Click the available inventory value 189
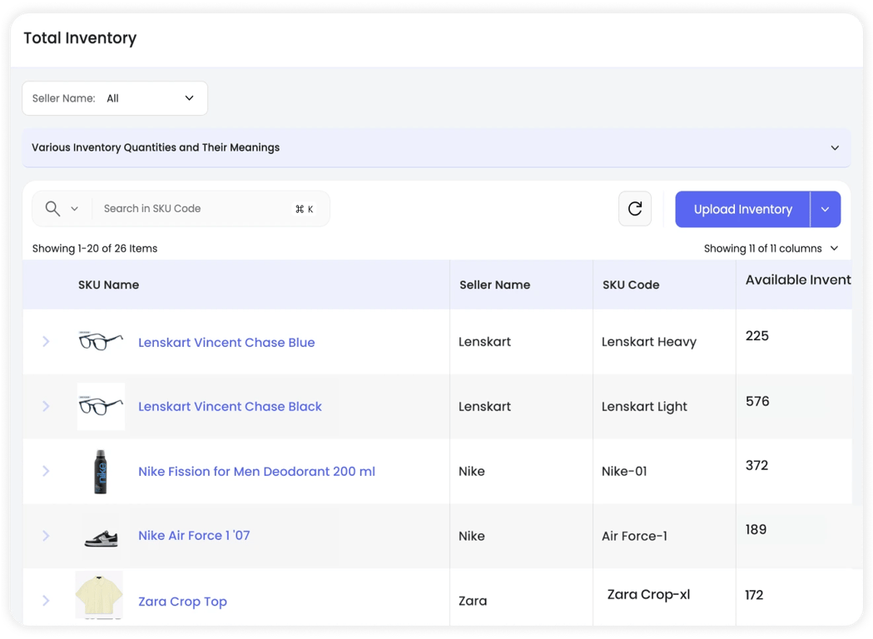873x639 pixels. pos(756,529)
